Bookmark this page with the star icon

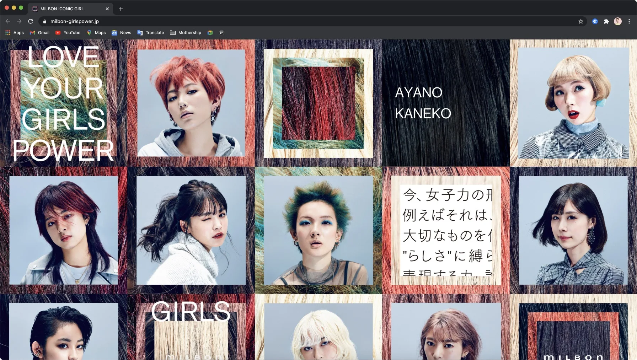[581, 21]
